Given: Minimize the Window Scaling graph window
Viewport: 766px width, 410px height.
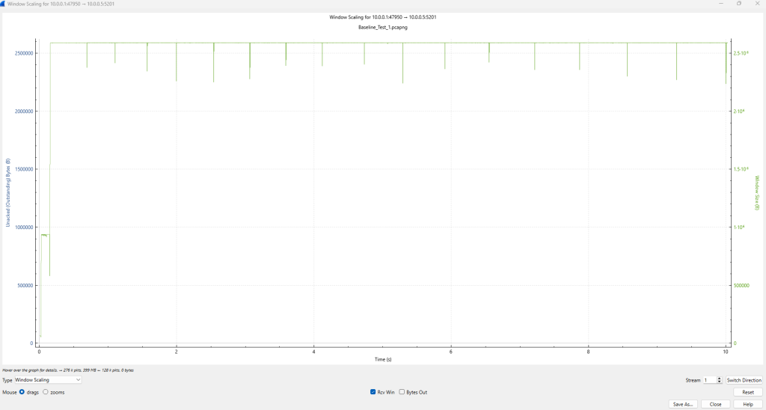Looking at the screenshot, I should pos(721,4).
